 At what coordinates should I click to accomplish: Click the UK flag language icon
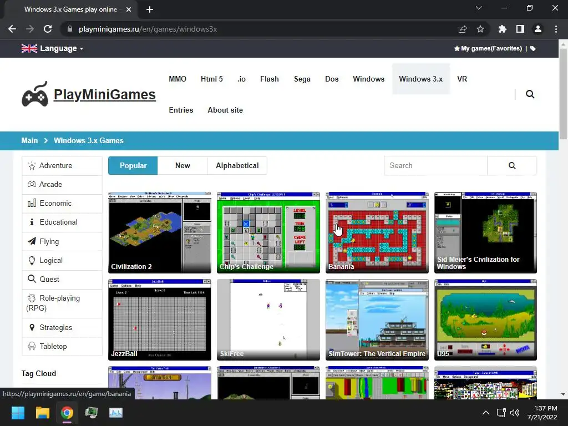[x=29, y=49]
